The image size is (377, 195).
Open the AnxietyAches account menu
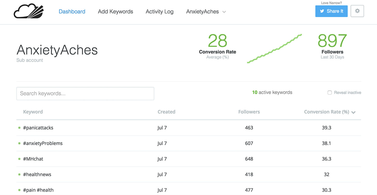206,12
